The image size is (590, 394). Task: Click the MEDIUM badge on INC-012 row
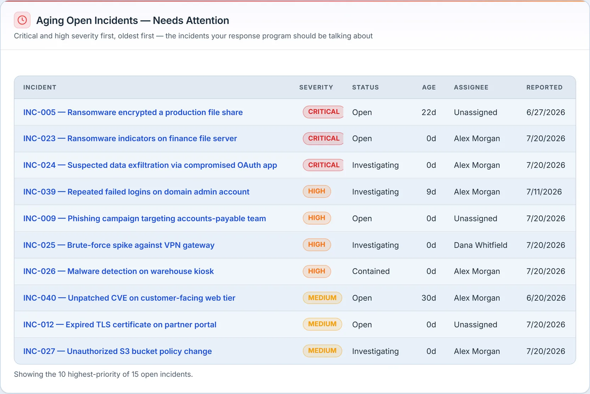tap(322, 324)
